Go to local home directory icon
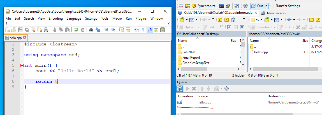Image resolution: width=322 pixels, height=115 pixels. click(x=233, y=20)
